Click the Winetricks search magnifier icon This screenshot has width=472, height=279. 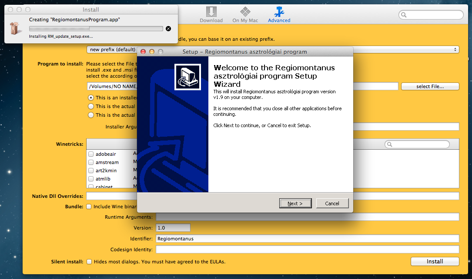pos(389,144)
